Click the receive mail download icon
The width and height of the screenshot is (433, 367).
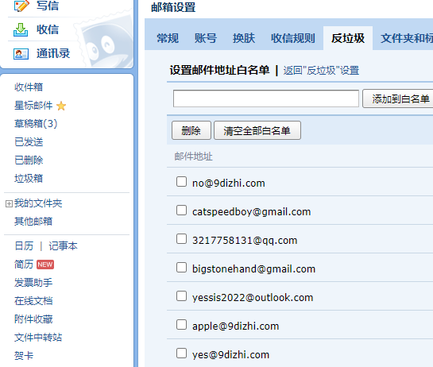click(21, 29)
